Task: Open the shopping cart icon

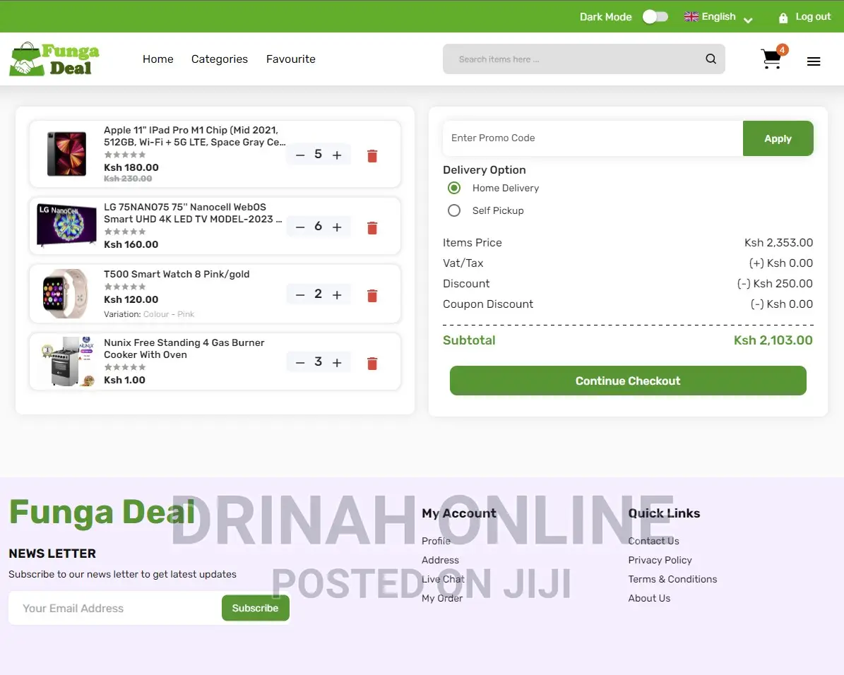Action: tap(771, 59)
